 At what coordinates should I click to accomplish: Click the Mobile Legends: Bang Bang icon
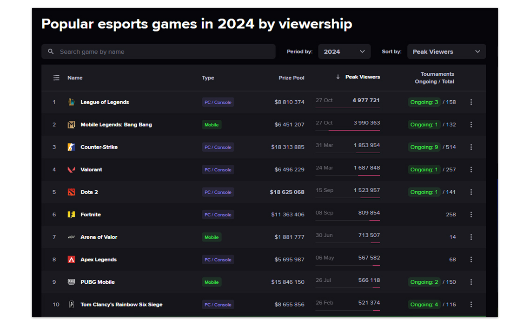[x=71, y=124]
